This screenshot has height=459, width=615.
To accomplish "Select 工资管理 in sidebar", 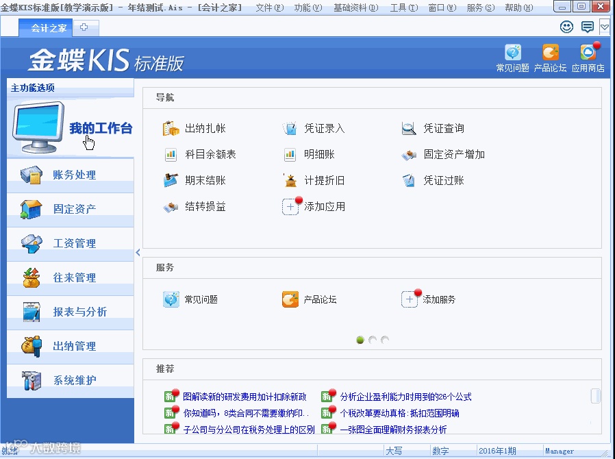I will click(71, 243).
